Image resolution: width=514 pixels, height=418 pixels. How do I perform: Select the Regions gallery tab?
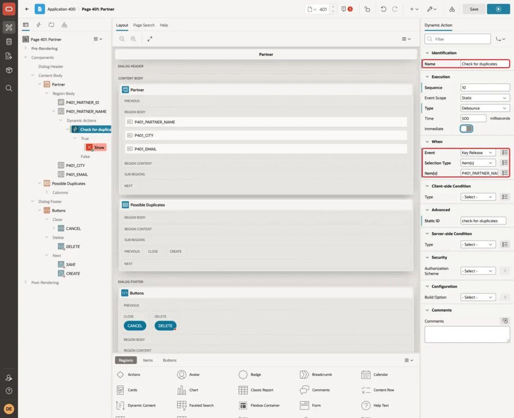pos(126,360)
